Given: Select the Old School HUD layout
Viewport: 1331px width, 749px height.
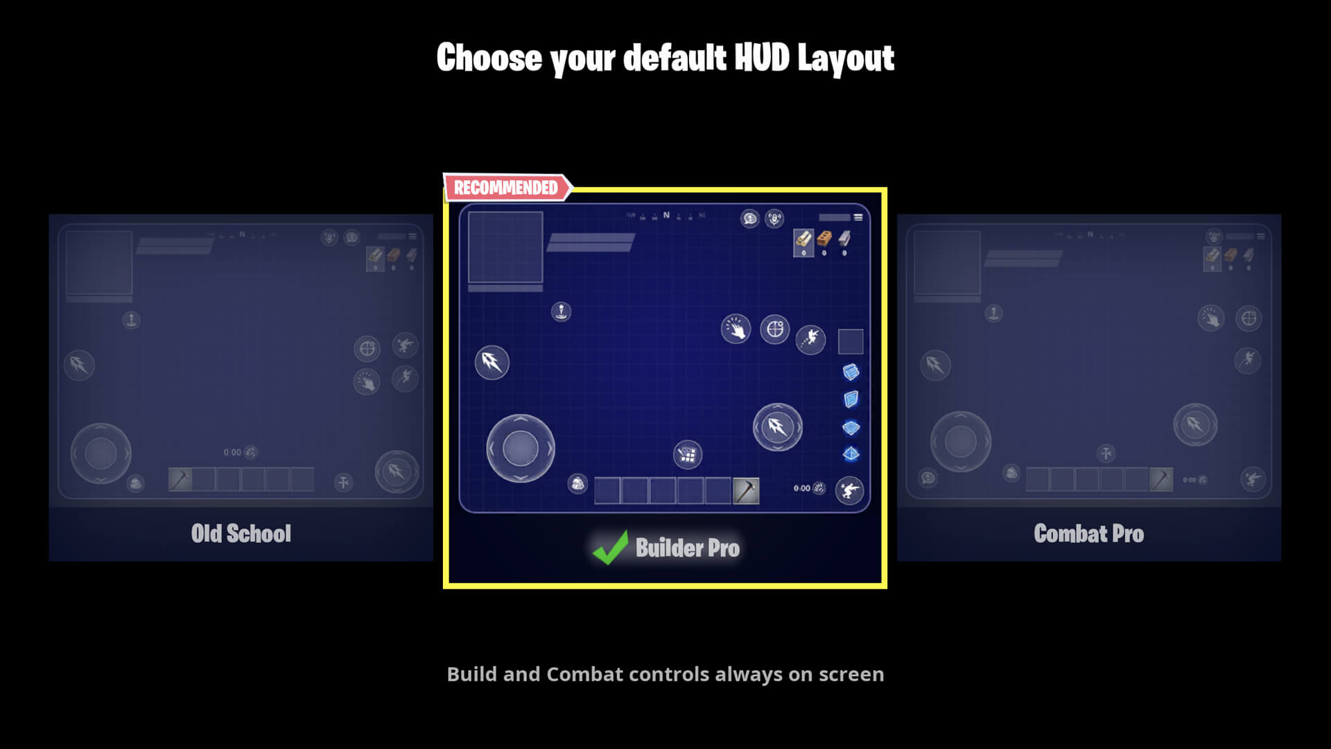Looking at the screenshot, I should (x=241, y=379).
